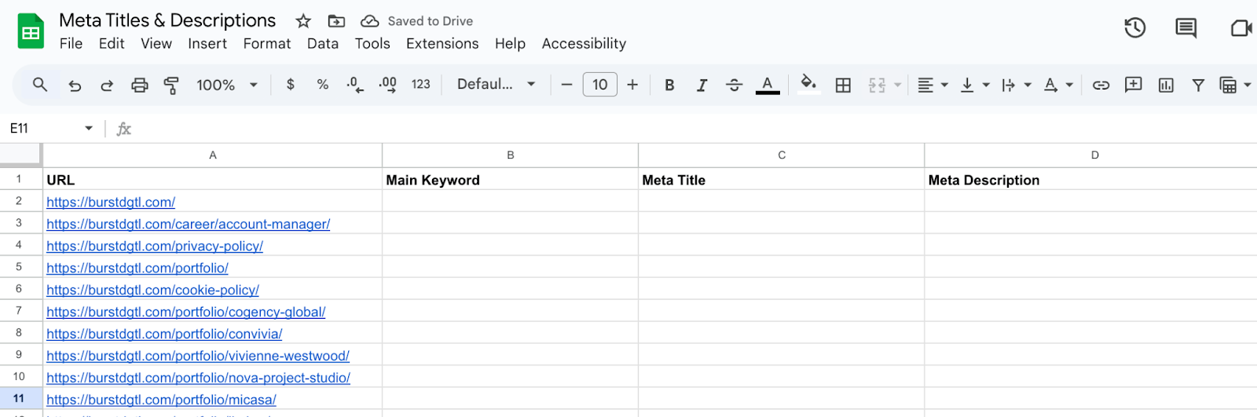Open the Help menu
This screenshot has height=417, width=1257.
tap(510, 44)
